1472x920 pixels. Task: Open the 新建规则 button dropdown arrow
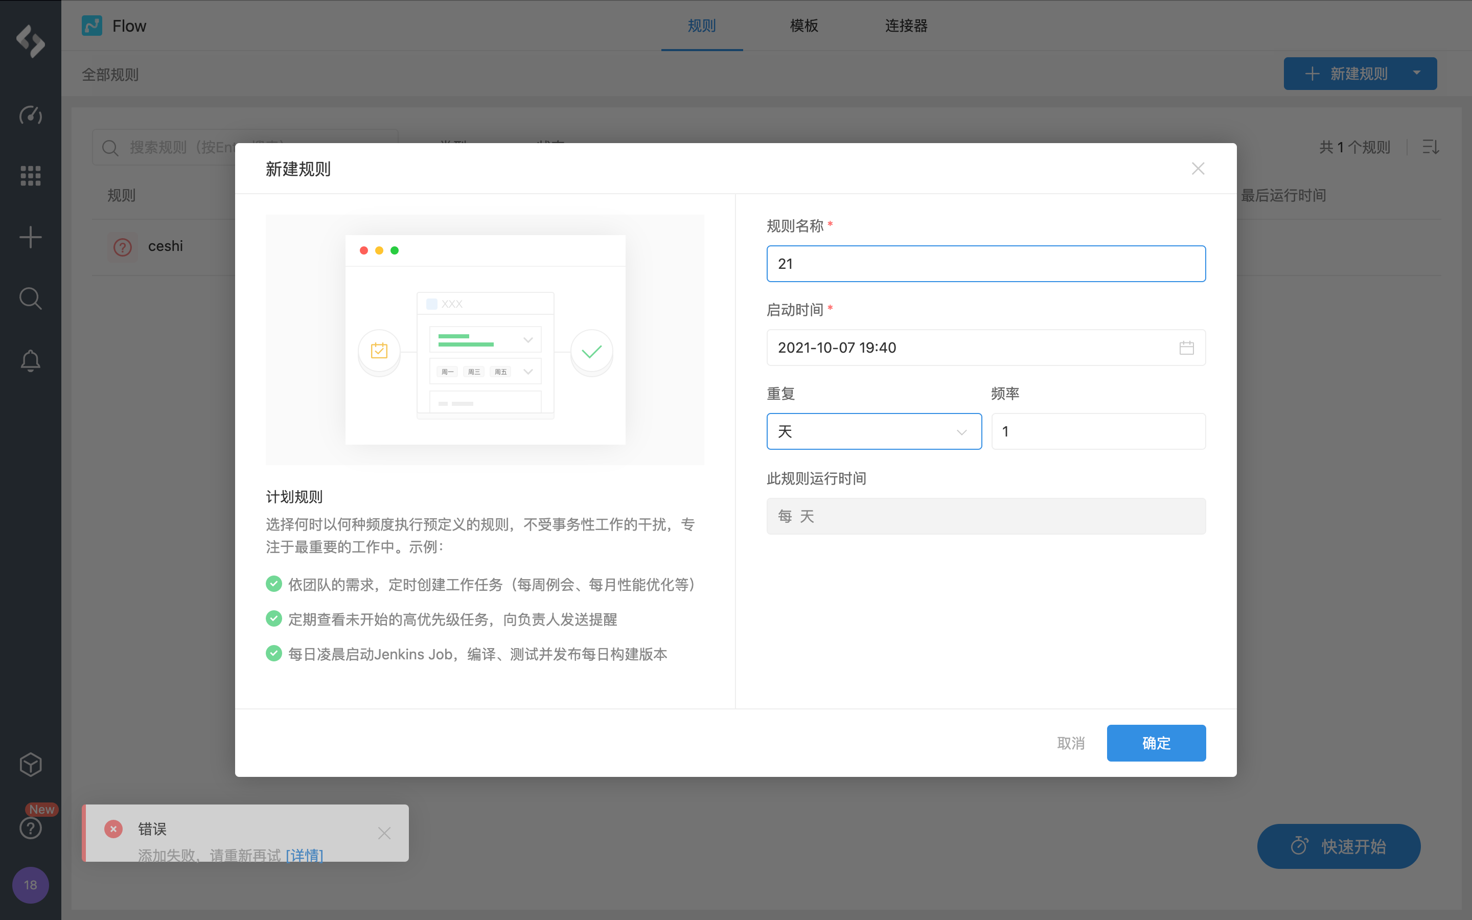[1417, 74]
